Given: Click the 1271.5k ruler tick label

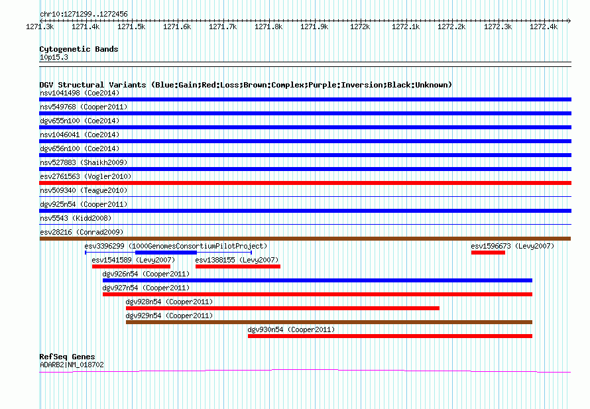Looking at the screenshot, I should click(x=131, y=27).
